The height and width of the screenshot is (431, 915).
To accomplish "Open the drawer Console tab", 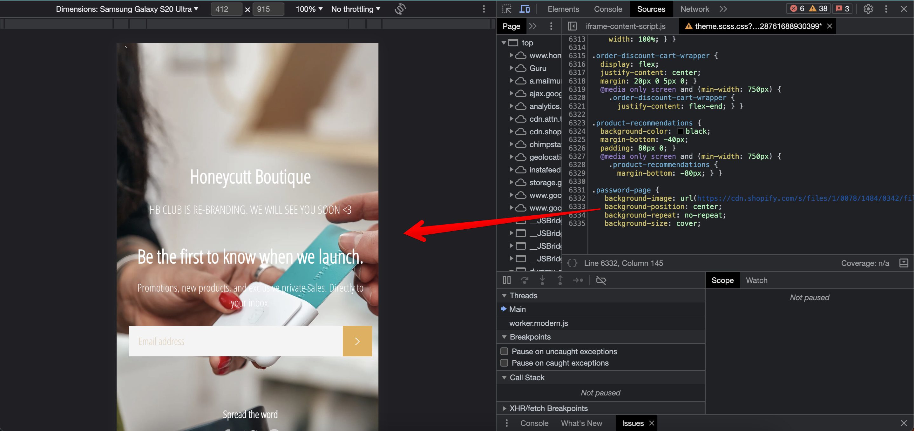I will (x=534, y=423).
